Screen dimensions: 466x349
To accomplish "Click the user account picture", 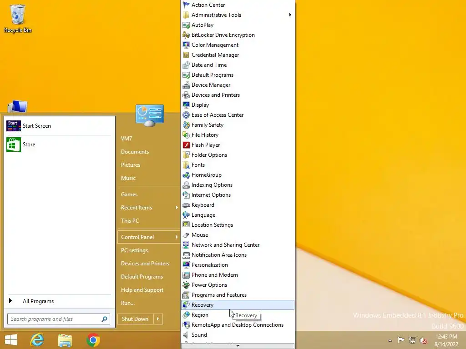I will point(149,115).
